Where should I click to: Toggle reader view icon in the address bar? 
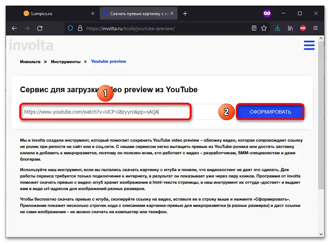(254, 28)
